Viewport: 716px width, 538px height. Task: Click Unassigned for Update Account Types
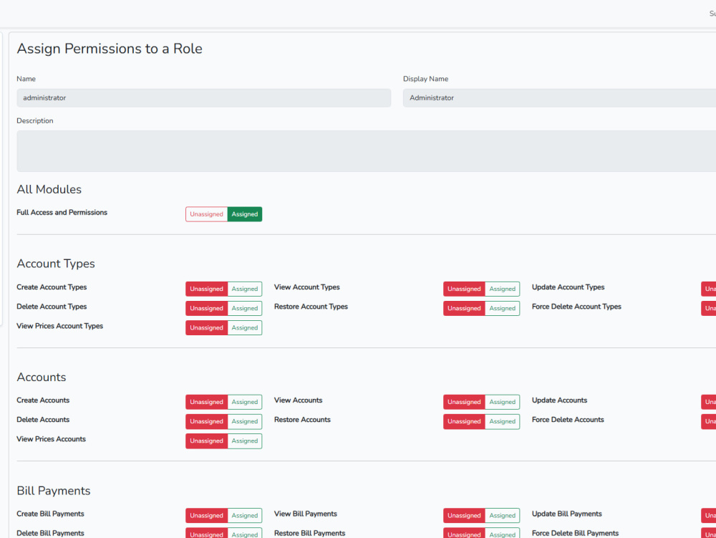[709, 289]
